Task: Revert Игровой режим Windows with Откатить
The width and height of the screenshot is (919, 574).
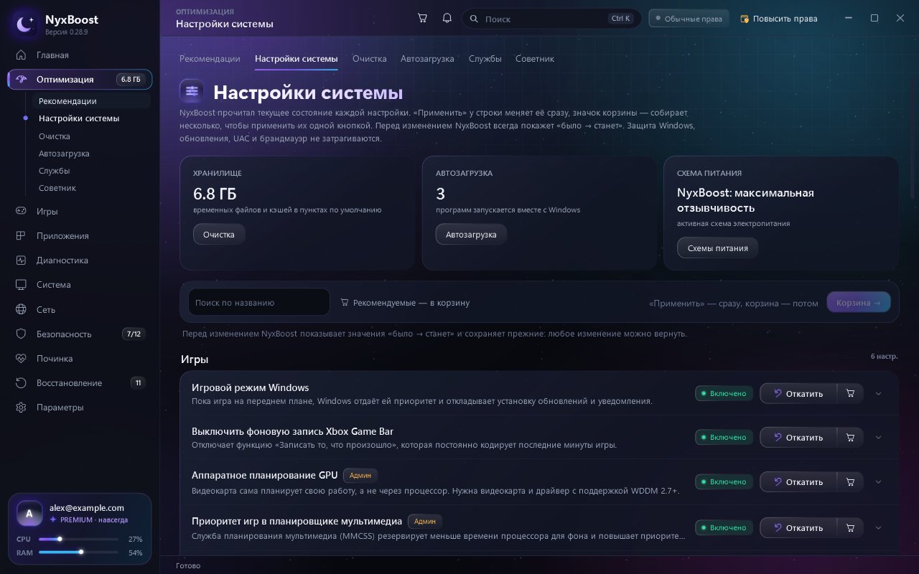Action: [798, 393]
